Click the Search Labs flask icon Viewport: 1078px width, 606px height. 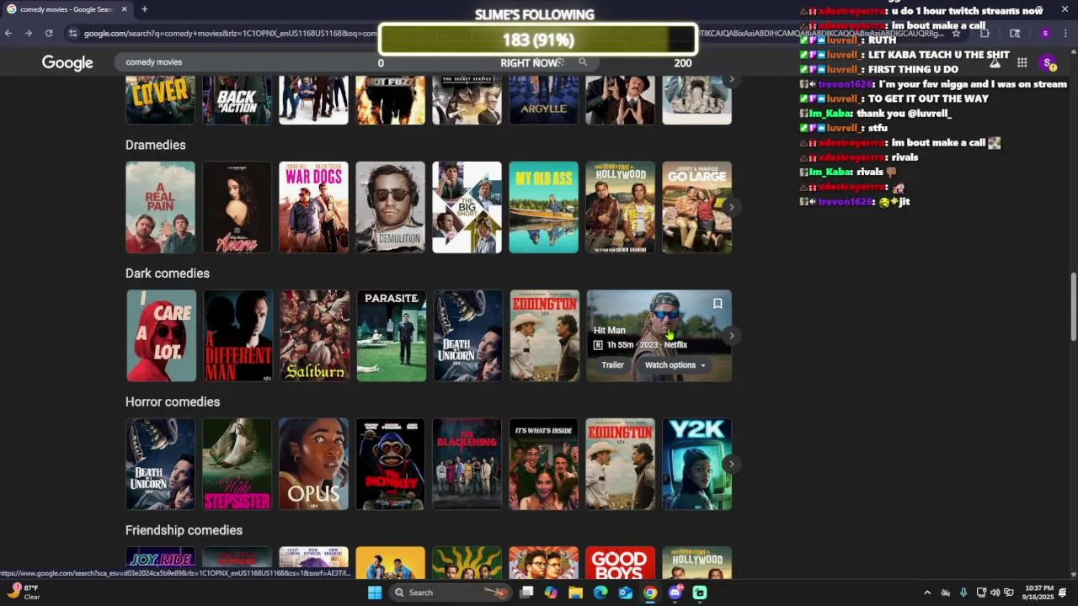pos(995,62)
